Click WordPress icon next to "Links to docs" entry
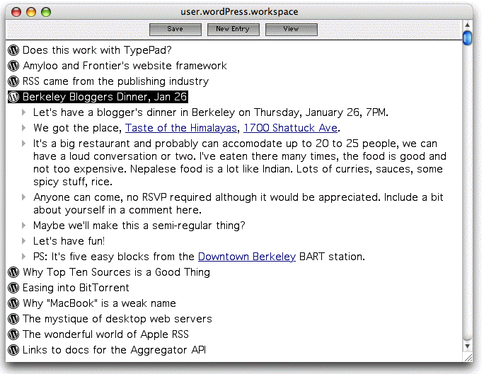Viewport: 484px width, 374px height. pos(13,350)
